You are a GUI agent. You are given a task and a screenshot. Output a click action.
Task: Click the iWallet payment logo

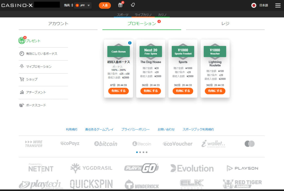click(x=213, y=144)
